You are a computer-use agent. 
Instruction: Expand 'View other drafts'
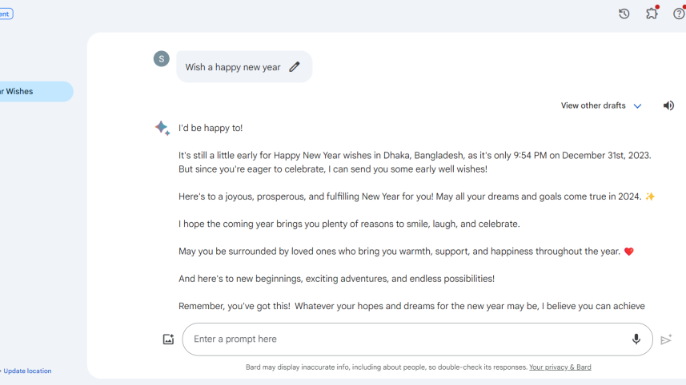(593, 105)
